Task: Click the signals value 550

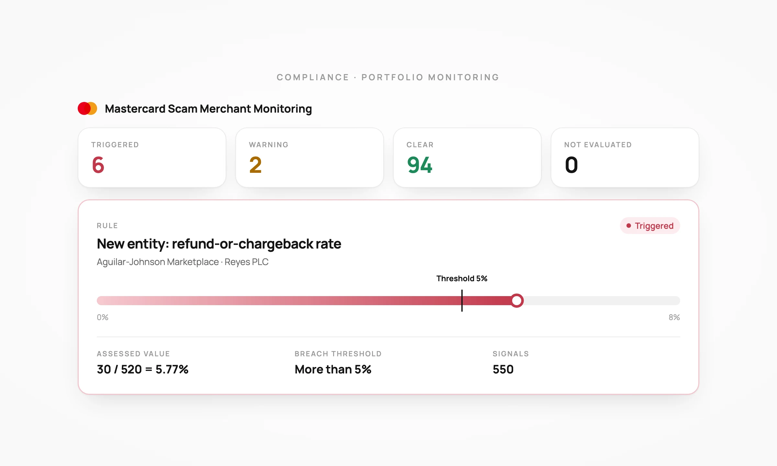Action: 503,369
